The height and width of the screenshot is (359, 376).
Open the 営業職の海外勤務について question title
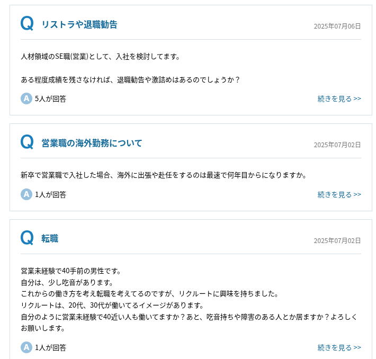click(x=92, y=143)
